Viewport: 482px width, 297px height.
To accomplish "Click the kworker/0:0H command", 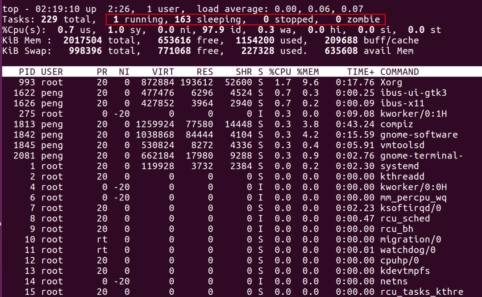I will 413,187.
